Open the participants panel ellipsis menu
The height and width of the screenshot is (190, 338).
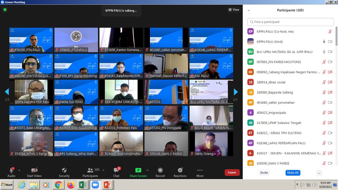coord(319,173)
